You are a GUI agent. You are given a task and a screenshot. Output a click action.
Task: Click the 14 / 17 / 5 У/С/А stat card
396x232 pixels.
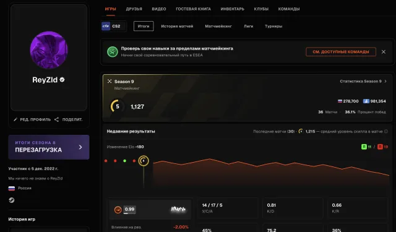pos(228,208)
